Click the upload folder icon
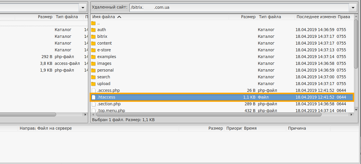The height and width of the screenshot is (164, 361). pyautogui.click(x=93, y=84)
